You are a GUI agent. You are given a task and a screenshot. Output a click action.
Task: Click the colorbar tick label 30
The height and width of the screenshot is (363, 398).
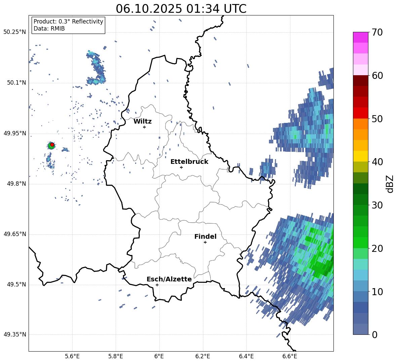377,205
